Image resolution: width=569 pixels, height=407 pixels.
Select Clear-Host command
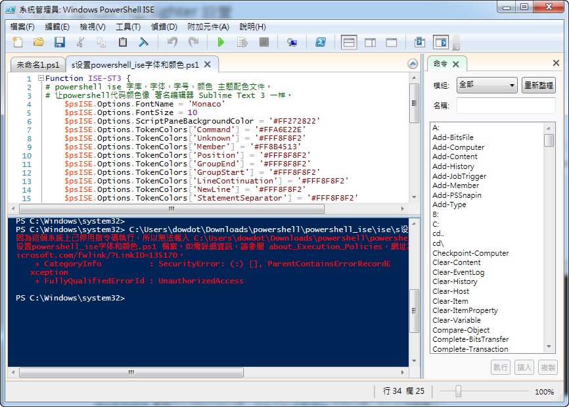[451, 291]
